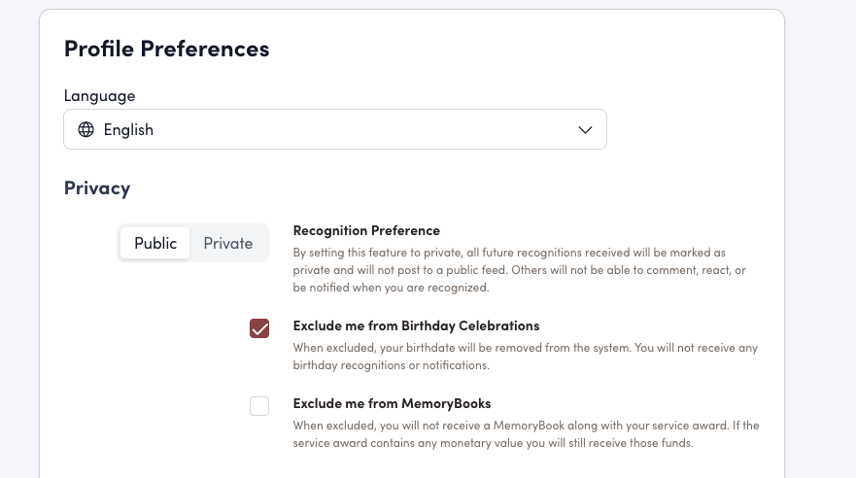
Task: Switch recognition preference to Private
Action: 228,243
